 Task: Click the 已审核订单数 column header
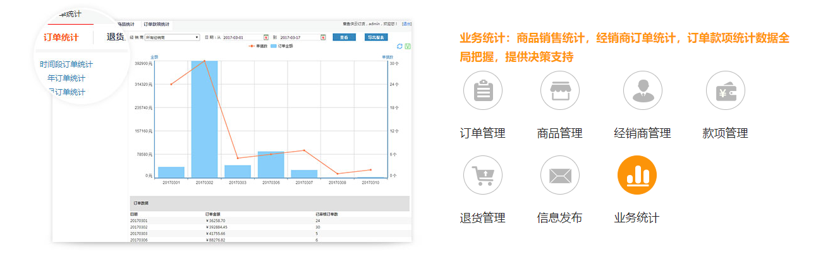[x=327, y=214]
